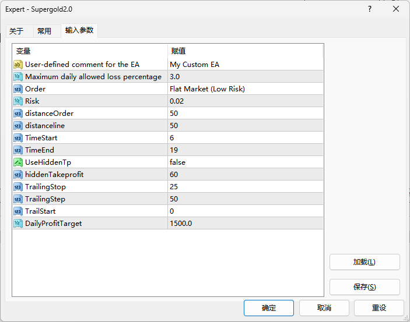Click the icon beside DailyProfitTarget
The image size is (410, 322).
(x=18, y=224)
